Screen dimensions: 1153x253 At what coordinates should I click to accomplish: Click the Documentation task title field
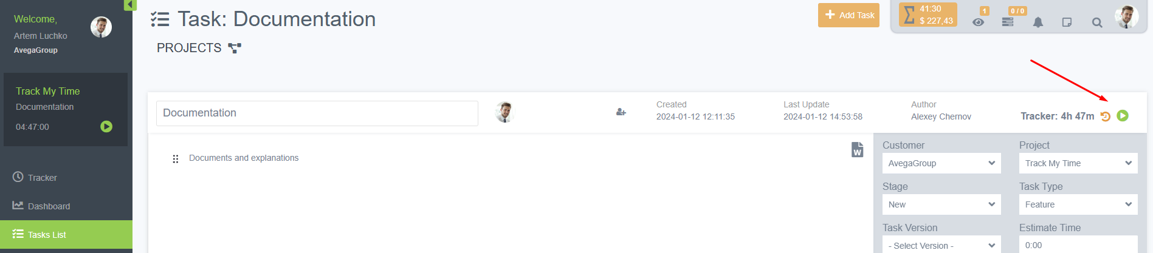(x=317, y=113)
